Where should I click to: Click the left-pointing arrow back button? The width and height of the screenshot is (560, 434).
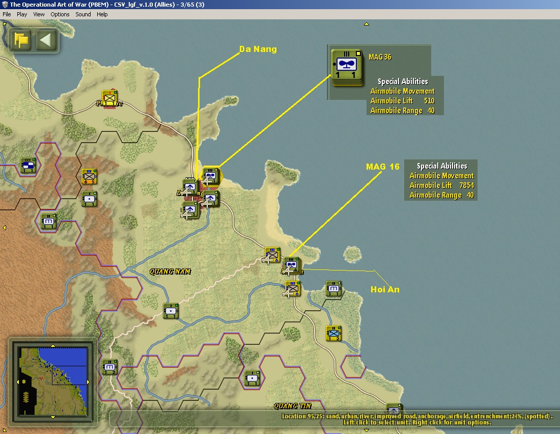click(46, 40)
